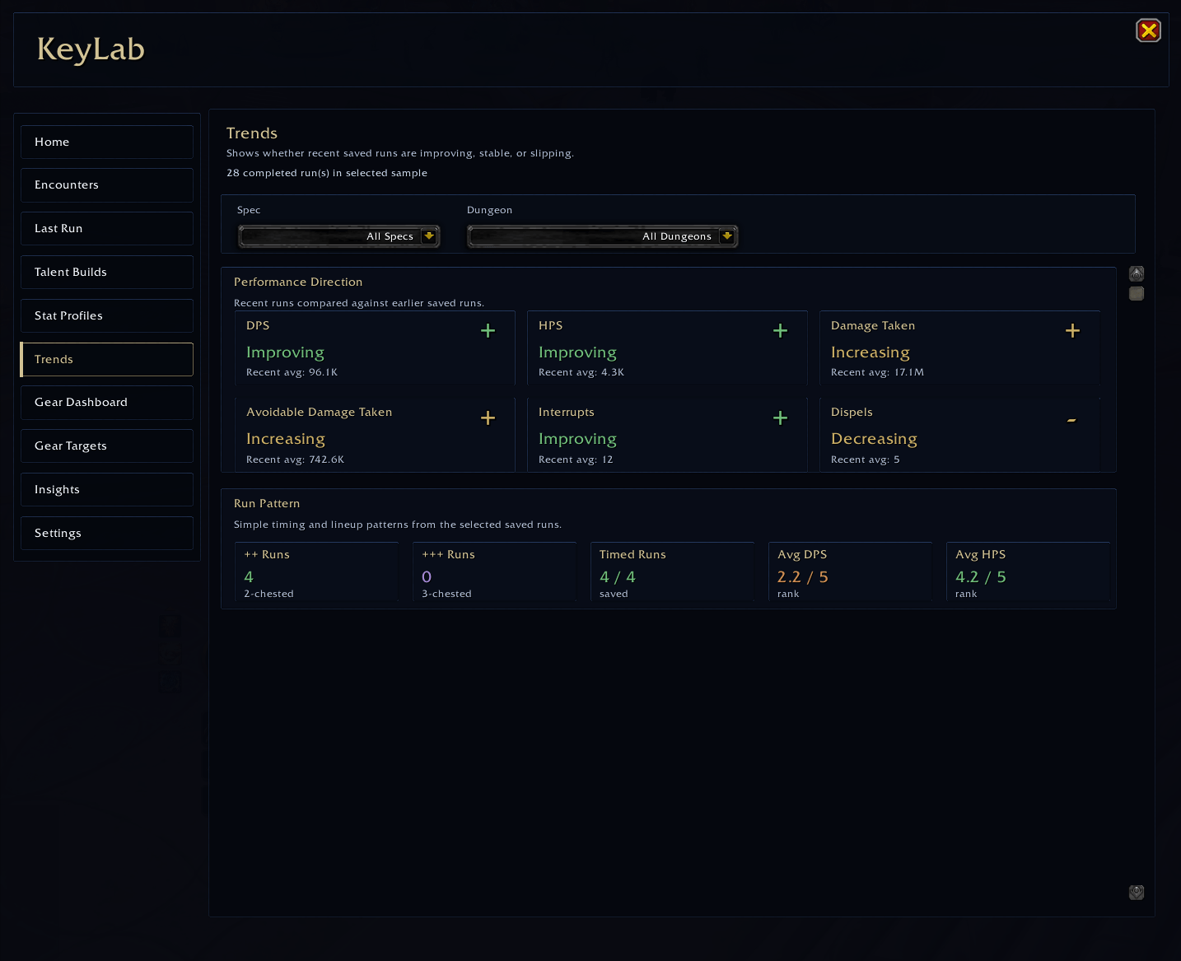Click Avoidable Damage Taken plus icon
1181x961 pixels.
click(x=488, y=418)
